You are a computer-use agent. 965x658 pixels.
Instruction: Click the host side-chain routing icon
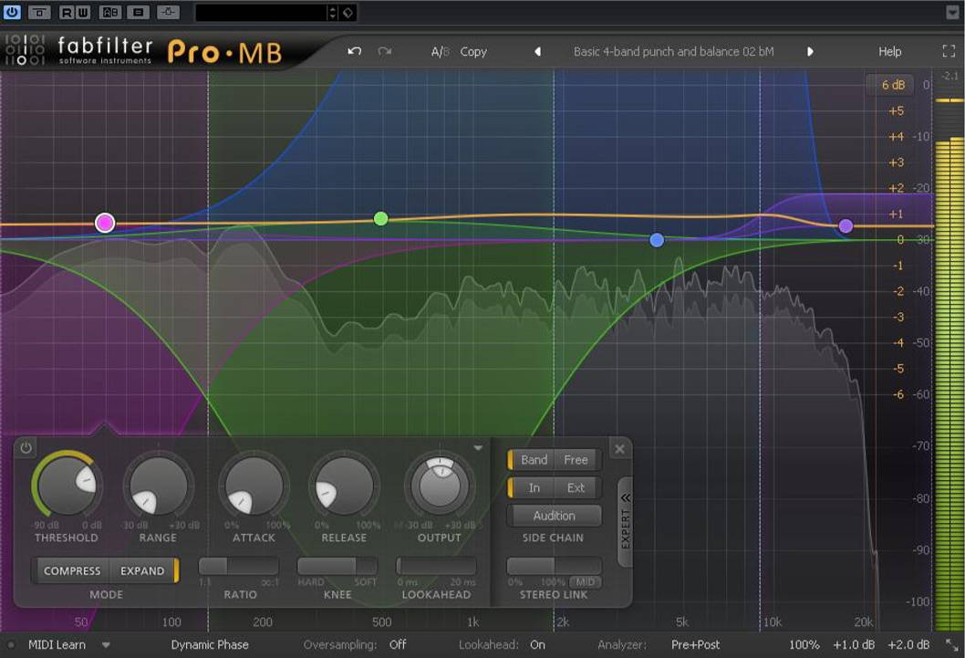pyautogui.click(x=168, y=12)
